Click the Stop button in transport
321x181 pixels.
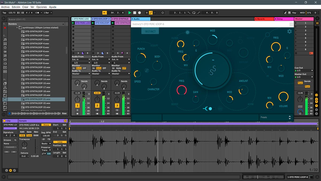point(135,13)
